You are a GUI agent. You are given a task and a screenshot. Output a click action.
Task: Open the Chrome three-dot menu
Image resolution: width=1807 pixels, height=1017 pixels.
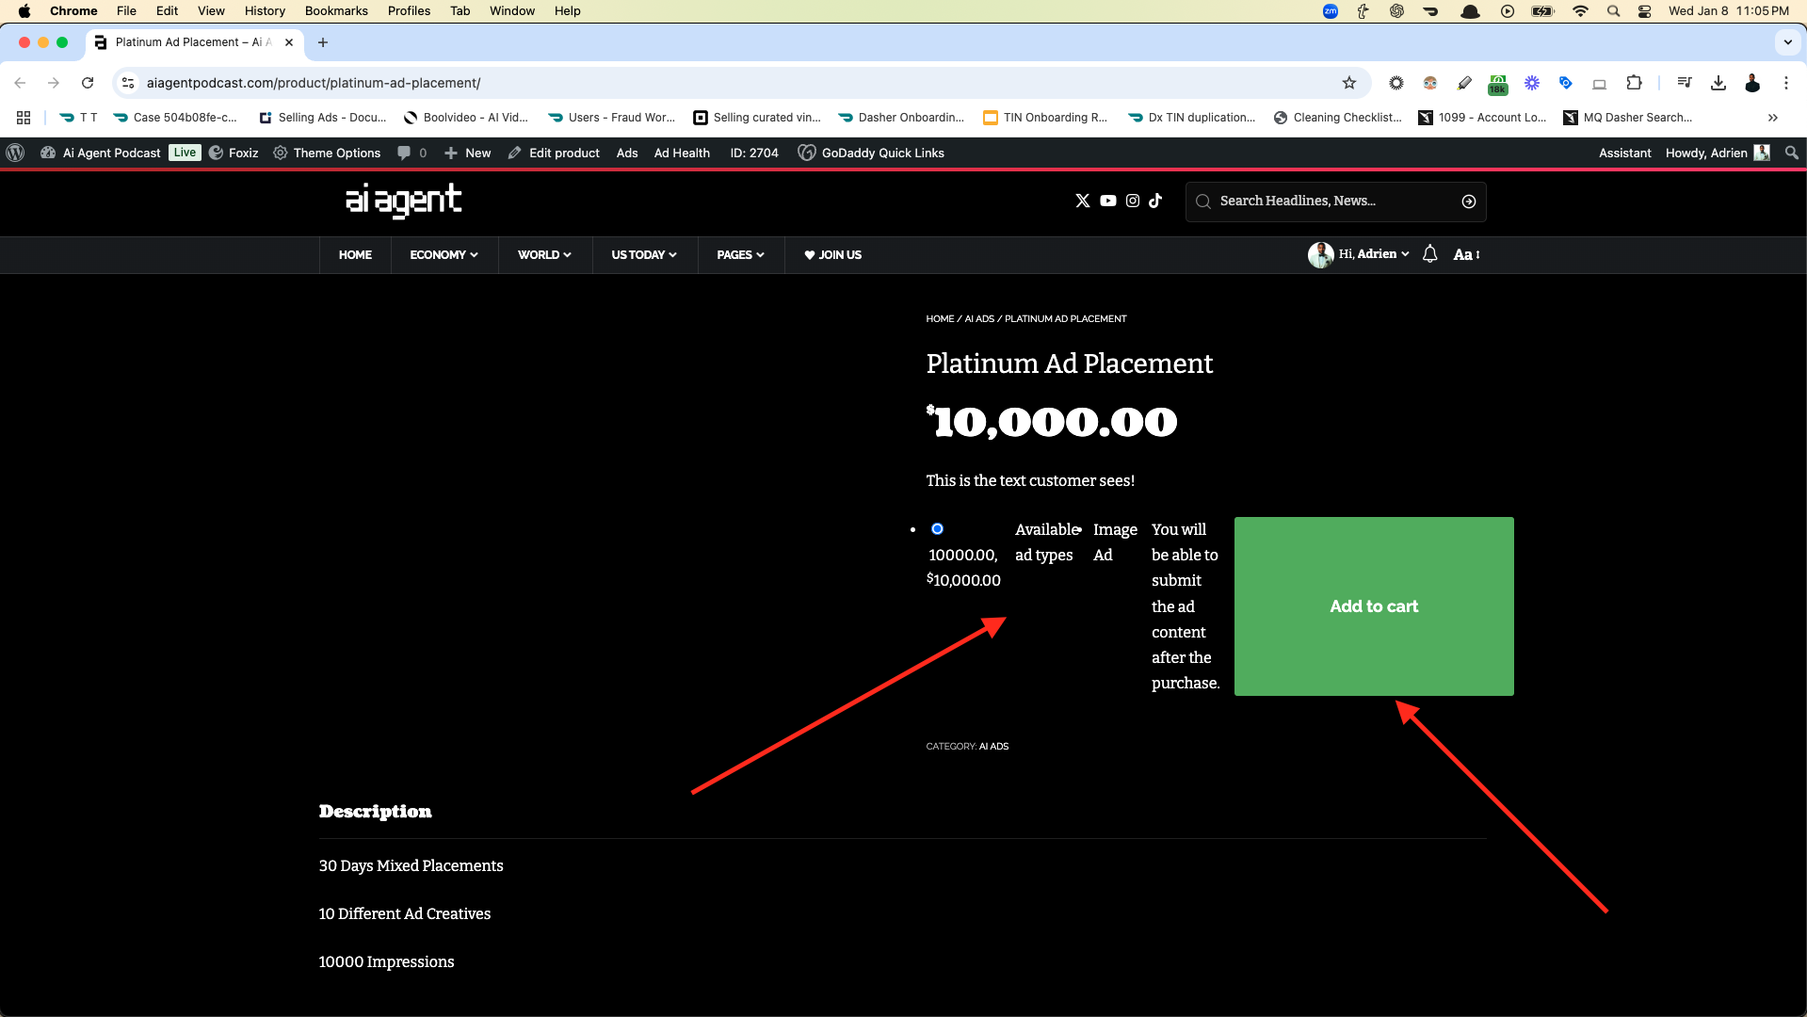(1785, 83)
